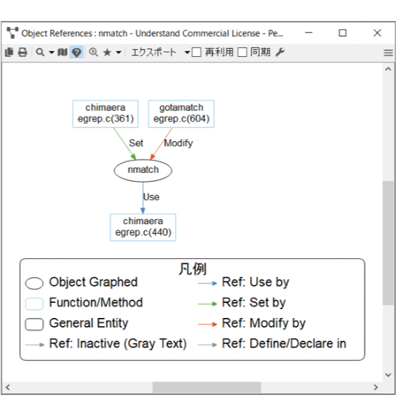Click Ref: Modify by legend entry
Image resolution: width=396 pixels, height=416 pixels.
pyautogui.click(x=252, y=323)
